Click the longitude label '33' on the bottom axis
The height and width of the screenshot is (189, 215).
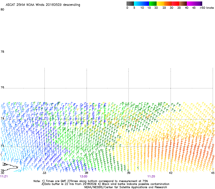click(x=44, y=173)
